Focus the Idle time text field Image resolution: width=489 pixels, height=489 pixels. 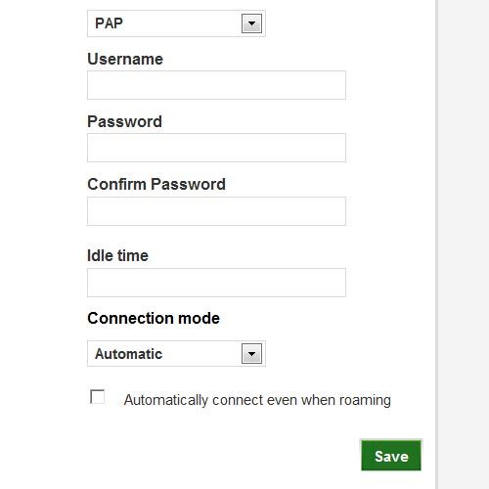point(216,283)
